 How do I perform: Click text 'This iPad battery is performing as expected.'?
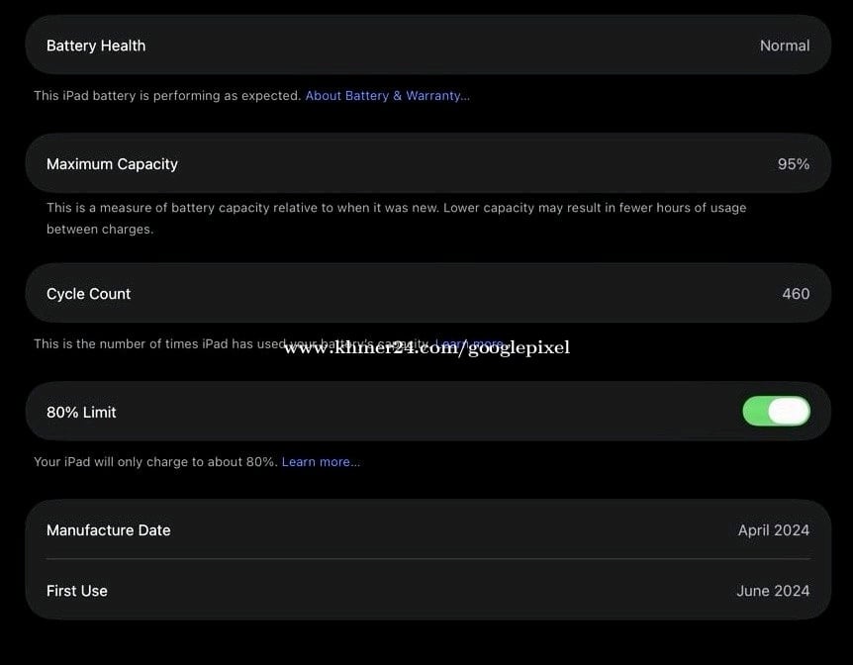coord(167,96)
